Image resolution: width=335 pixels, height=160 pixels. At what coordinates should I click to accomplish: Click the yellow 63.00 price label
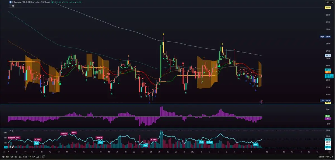click(x=328, y=8)
